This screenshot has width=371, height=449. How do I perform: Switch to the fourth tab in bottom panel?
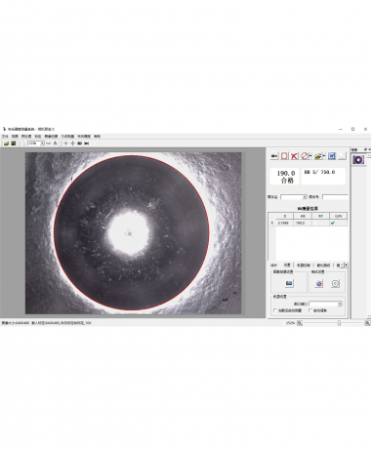coord(323,265)
